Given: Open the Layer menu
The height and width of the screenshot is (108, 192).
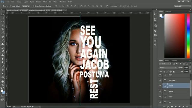Looking at the screenshot, I should point(25,2).
